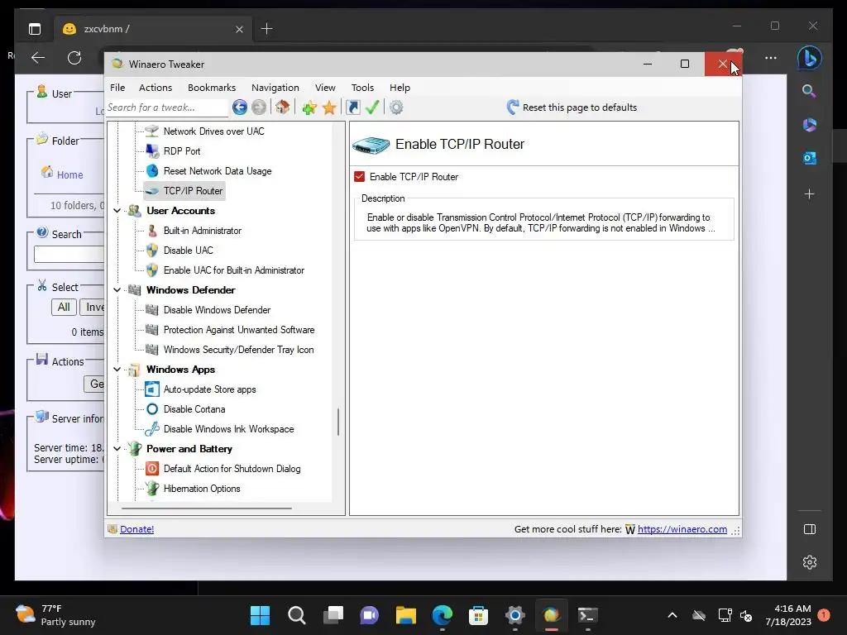Select the Disable UAC tweak
The height and width of the screenshot is (635, 847).
[x=189, y=251]
